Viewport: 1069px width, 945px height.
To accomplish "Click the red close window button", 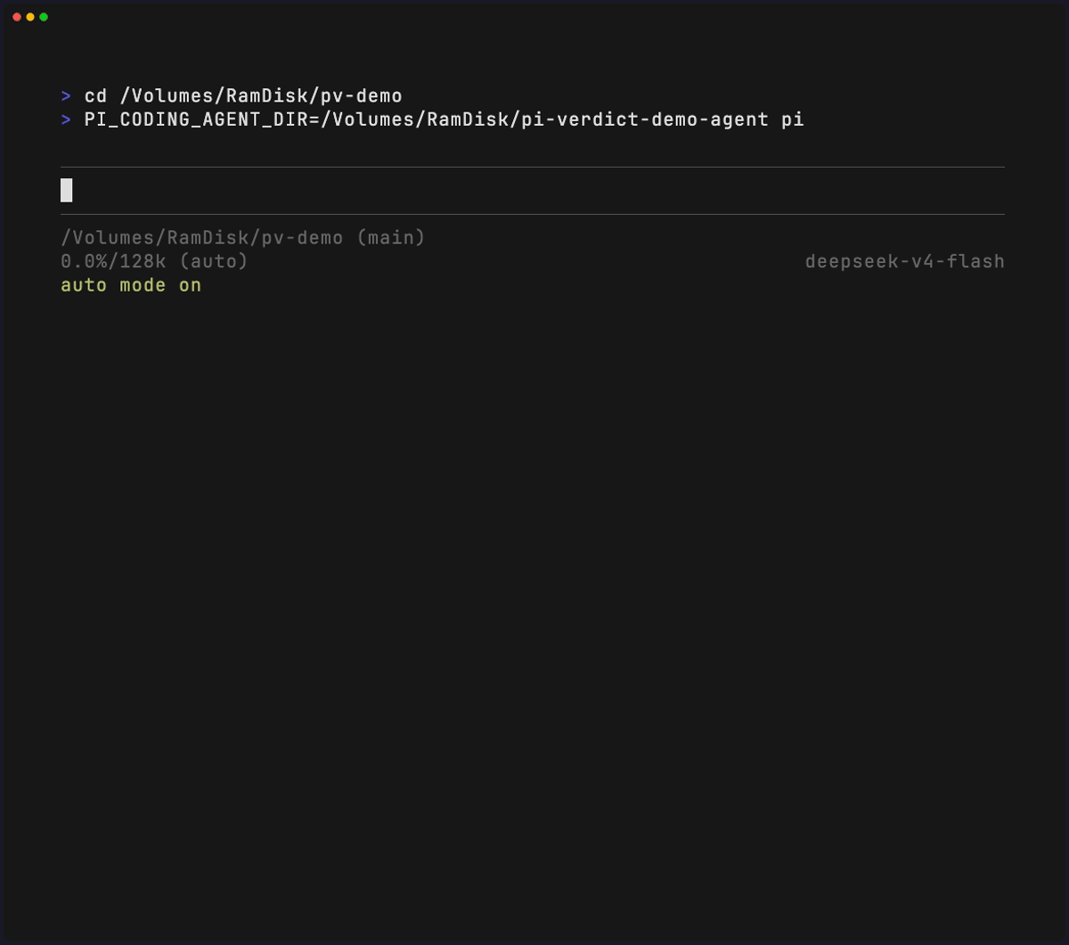I will 17,17.
